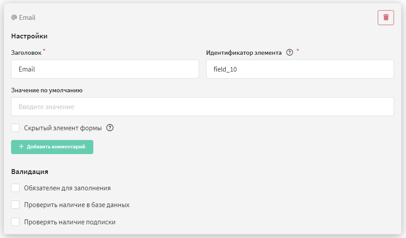Check Проверить наличие в базе данных
The width and height of the screenshot is (406, 238).
coord(15,205)
